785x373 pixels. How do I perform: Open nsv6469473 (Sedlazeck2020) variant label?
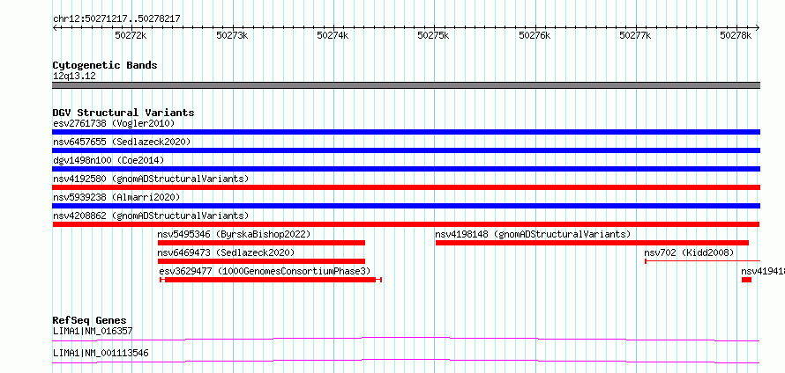coord(226,252)
